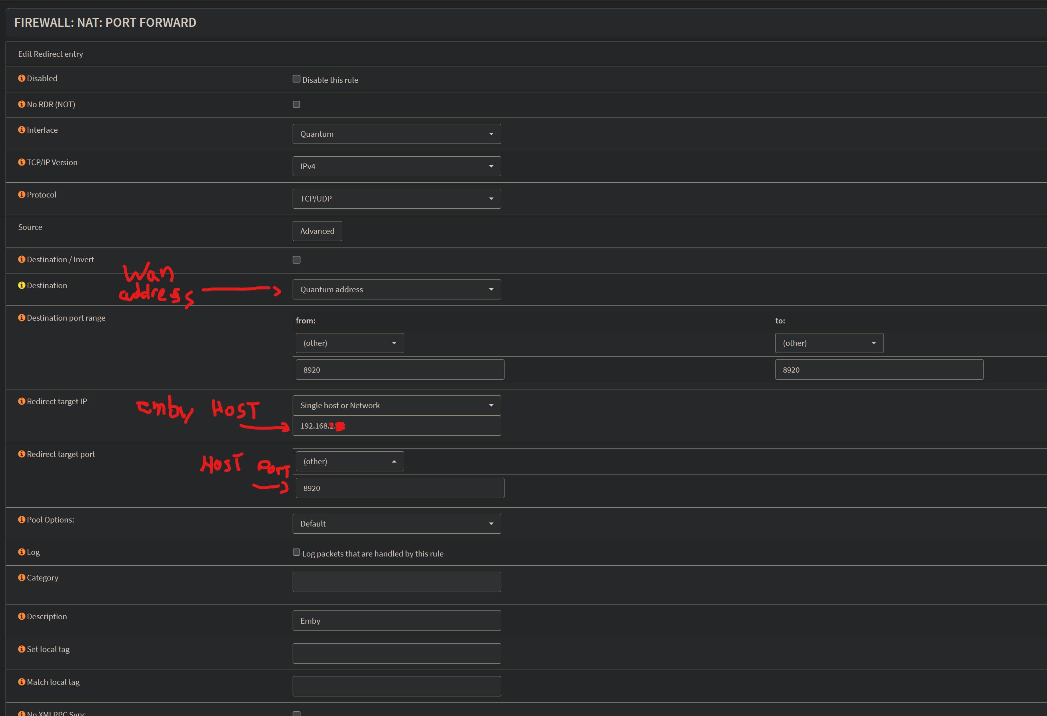Screen dimensions: 1047x716
Task: Open the Pool Options Default dropdown
Action: (x=397, y=524)
